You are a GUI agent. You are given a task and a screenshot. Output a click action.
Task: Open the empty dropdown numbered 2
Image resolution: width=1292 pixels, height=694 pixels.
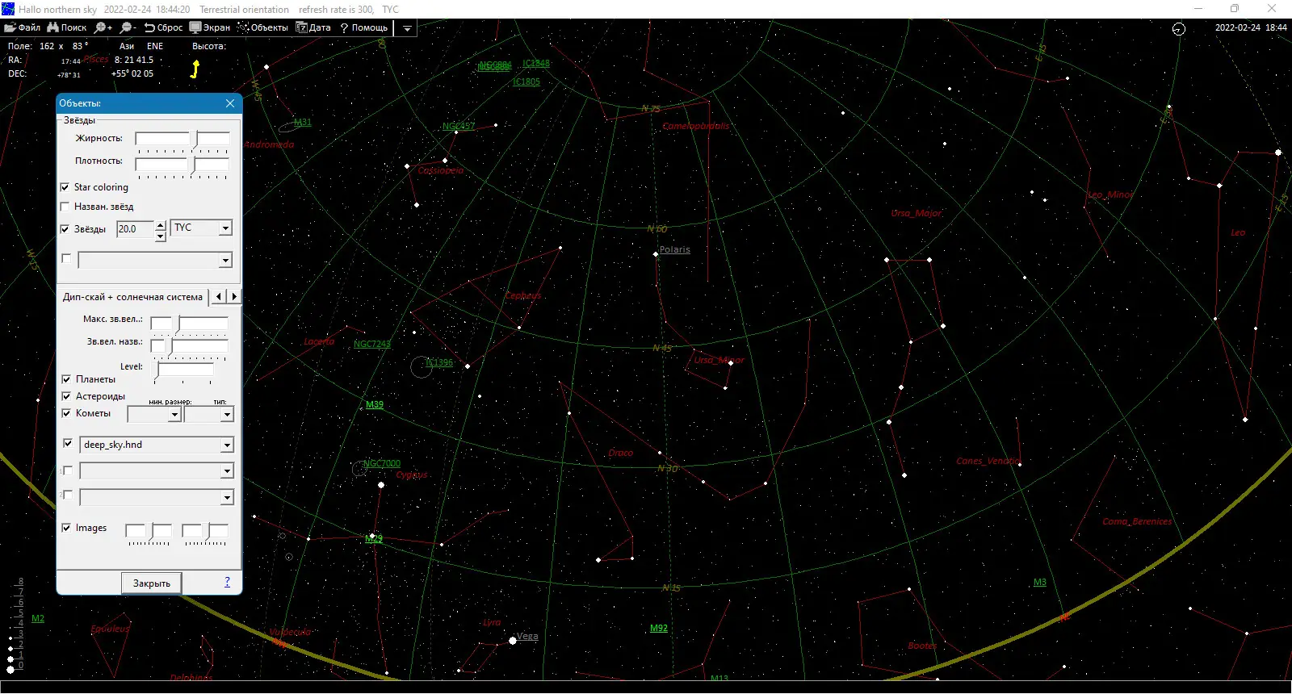tap(227, 497)
